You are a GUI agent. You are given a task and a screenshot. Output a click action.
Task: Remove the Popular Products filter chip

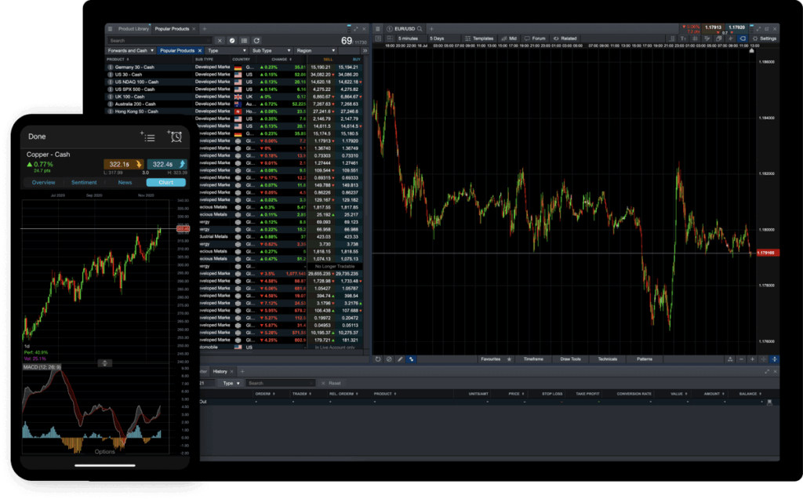[x=200, y=50]
